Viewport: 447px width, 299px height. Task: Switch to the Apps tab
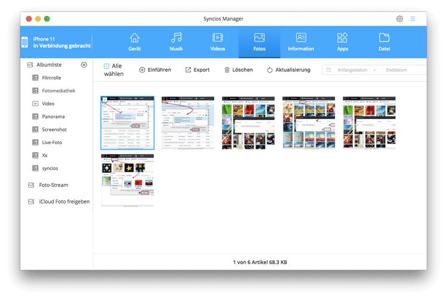(x=343, y=42)
